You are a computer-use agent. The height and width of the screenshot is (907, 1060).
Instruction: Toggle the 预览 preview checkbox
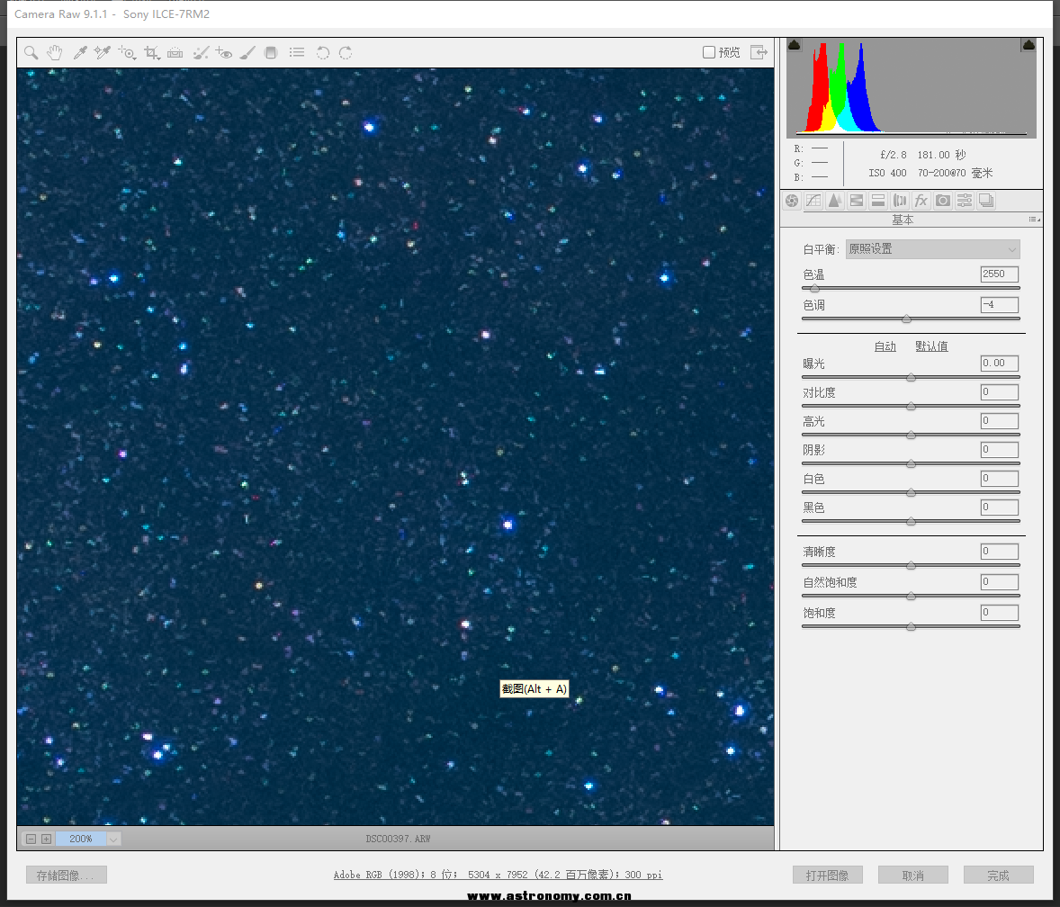pos(709,52)
